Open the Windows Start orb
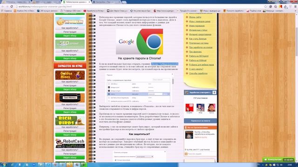This screenshot has height=167, width=298. 4,165
